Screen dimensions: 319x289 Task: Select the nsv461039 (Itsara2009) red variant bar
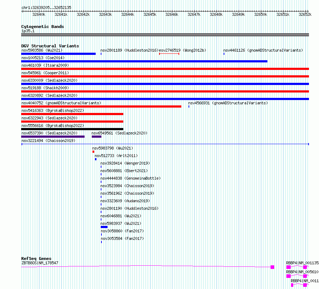click(165, 69)
